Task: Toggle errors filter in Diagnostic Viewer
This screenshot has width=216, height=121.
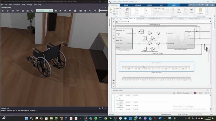Action: coord(195,93)
